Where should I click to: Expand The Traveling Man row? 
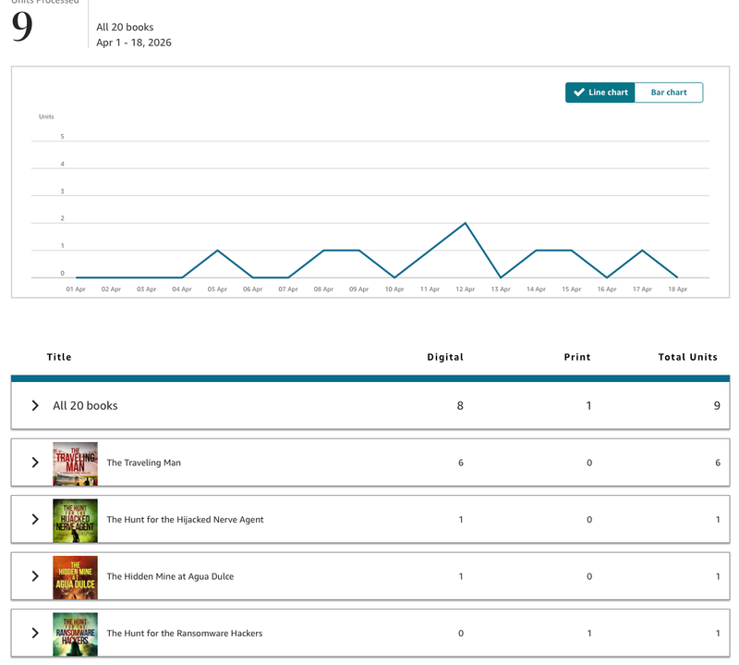tap(35, 462)
